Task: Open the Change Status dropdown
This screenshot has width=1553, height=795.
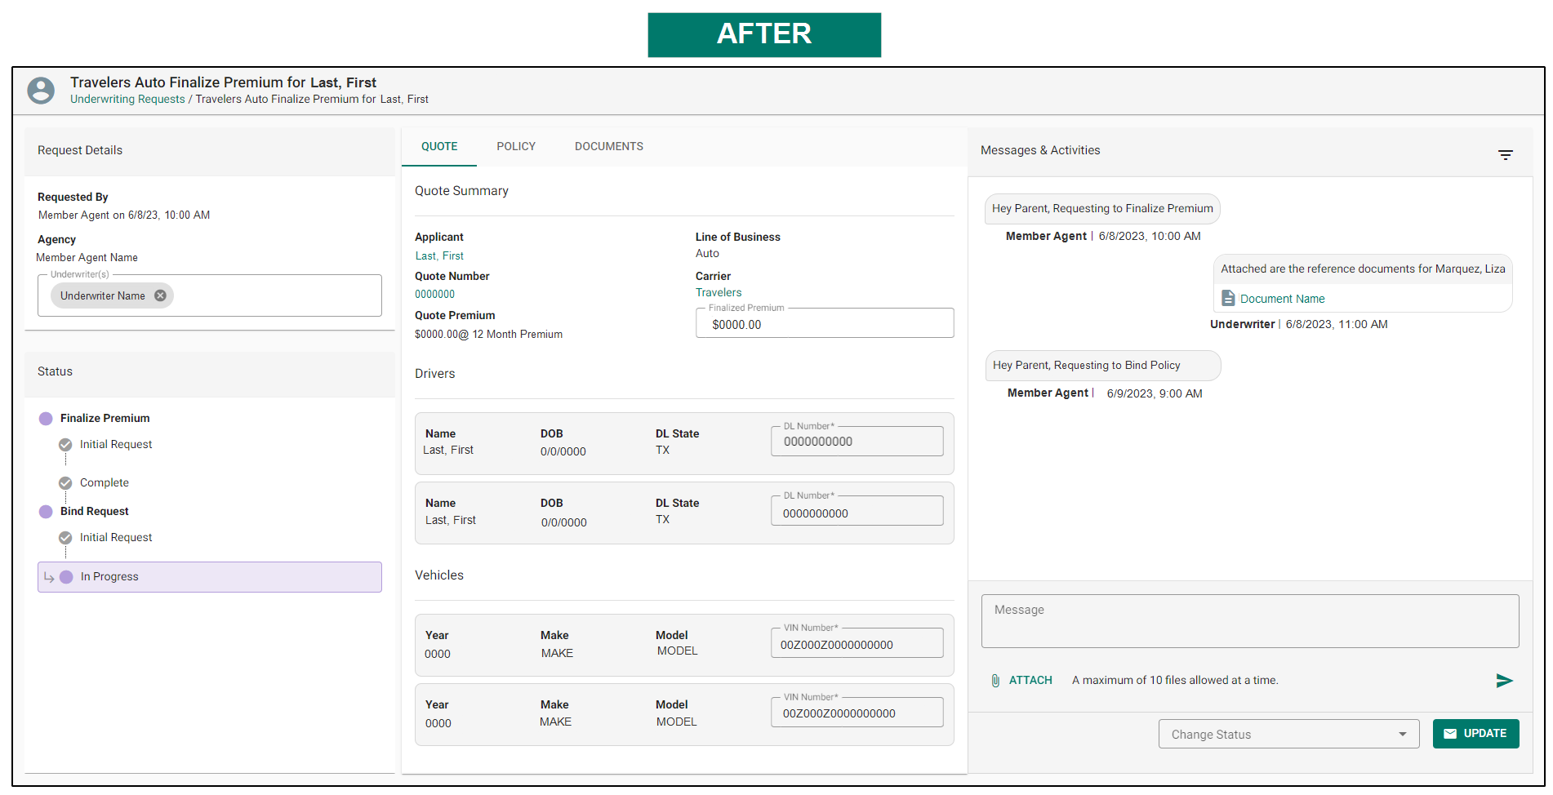Action: pos(1288,734)
